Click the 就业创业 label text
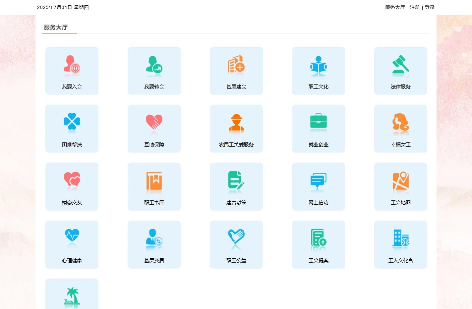472x309 pixels. click(319, 144)
